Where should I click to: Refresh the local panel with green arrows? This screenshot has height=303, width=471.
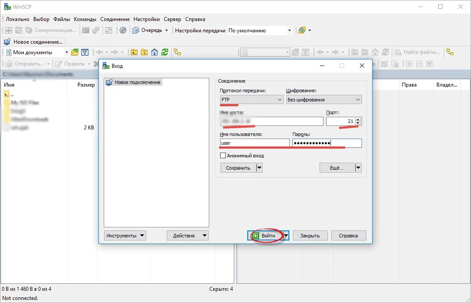(x=165, y=52)
